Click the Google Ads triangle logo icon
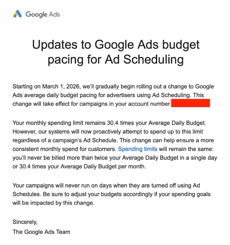Image resolution: width=230 pixels, height=245 pixels. [18, 14]
